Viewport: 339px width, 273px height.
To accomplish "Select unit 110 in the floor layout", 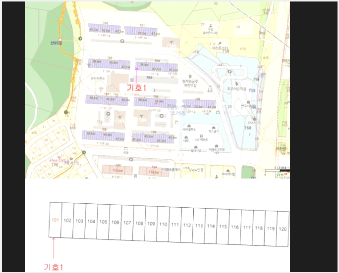I will [163, 224].
